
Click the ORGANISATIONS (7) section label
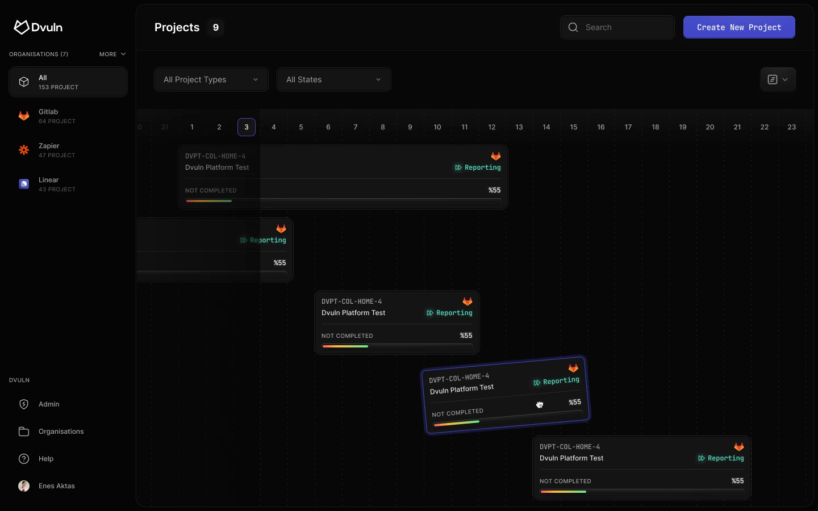pos(39,55)
